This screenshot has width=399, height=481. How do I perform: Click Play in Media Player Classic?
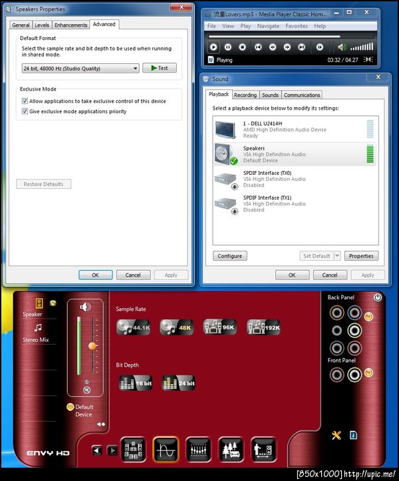[213, 47]
